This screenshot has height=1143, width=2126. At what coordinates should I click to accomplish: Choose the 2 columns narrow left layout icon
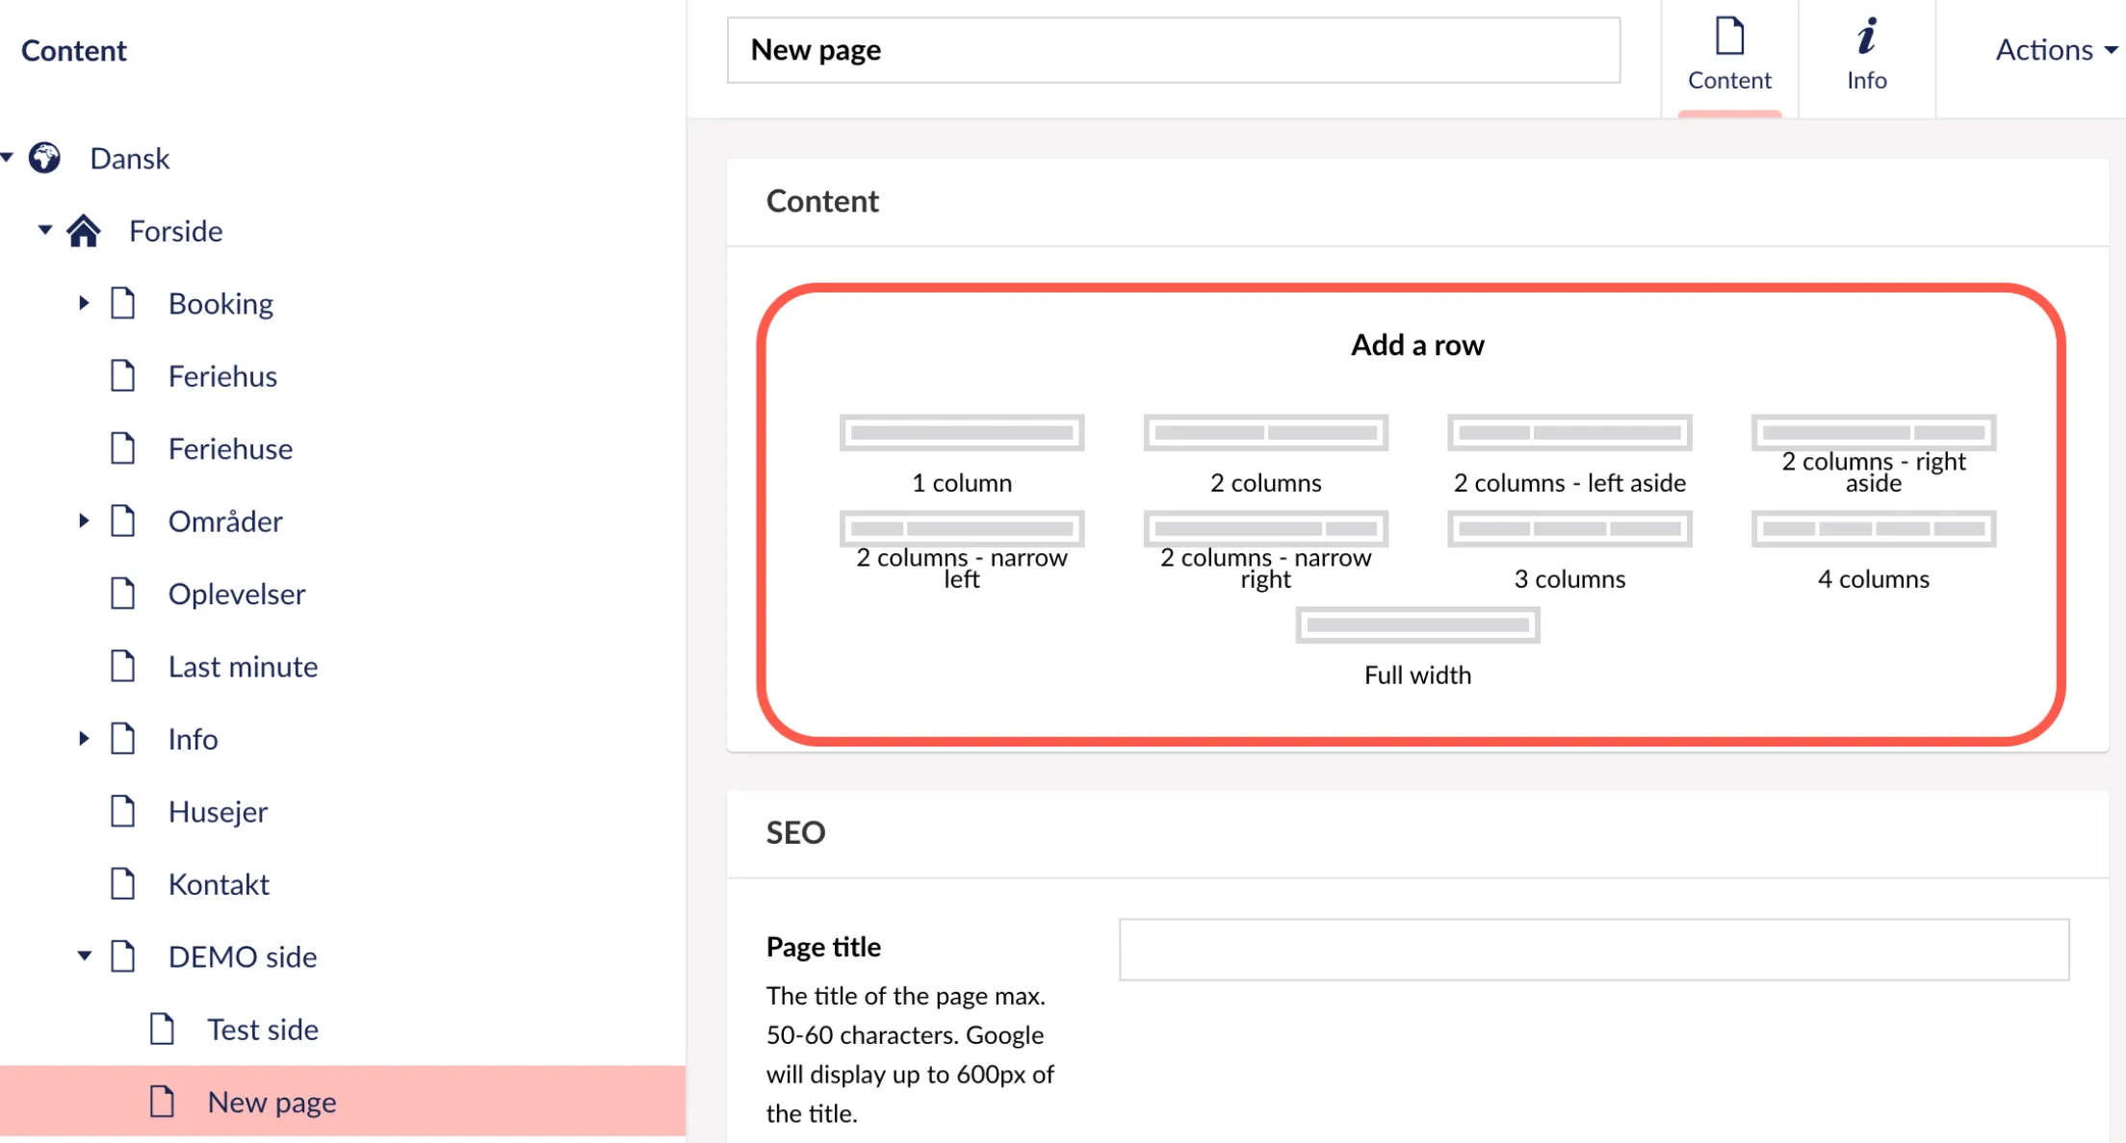click(x=961, y=528)
